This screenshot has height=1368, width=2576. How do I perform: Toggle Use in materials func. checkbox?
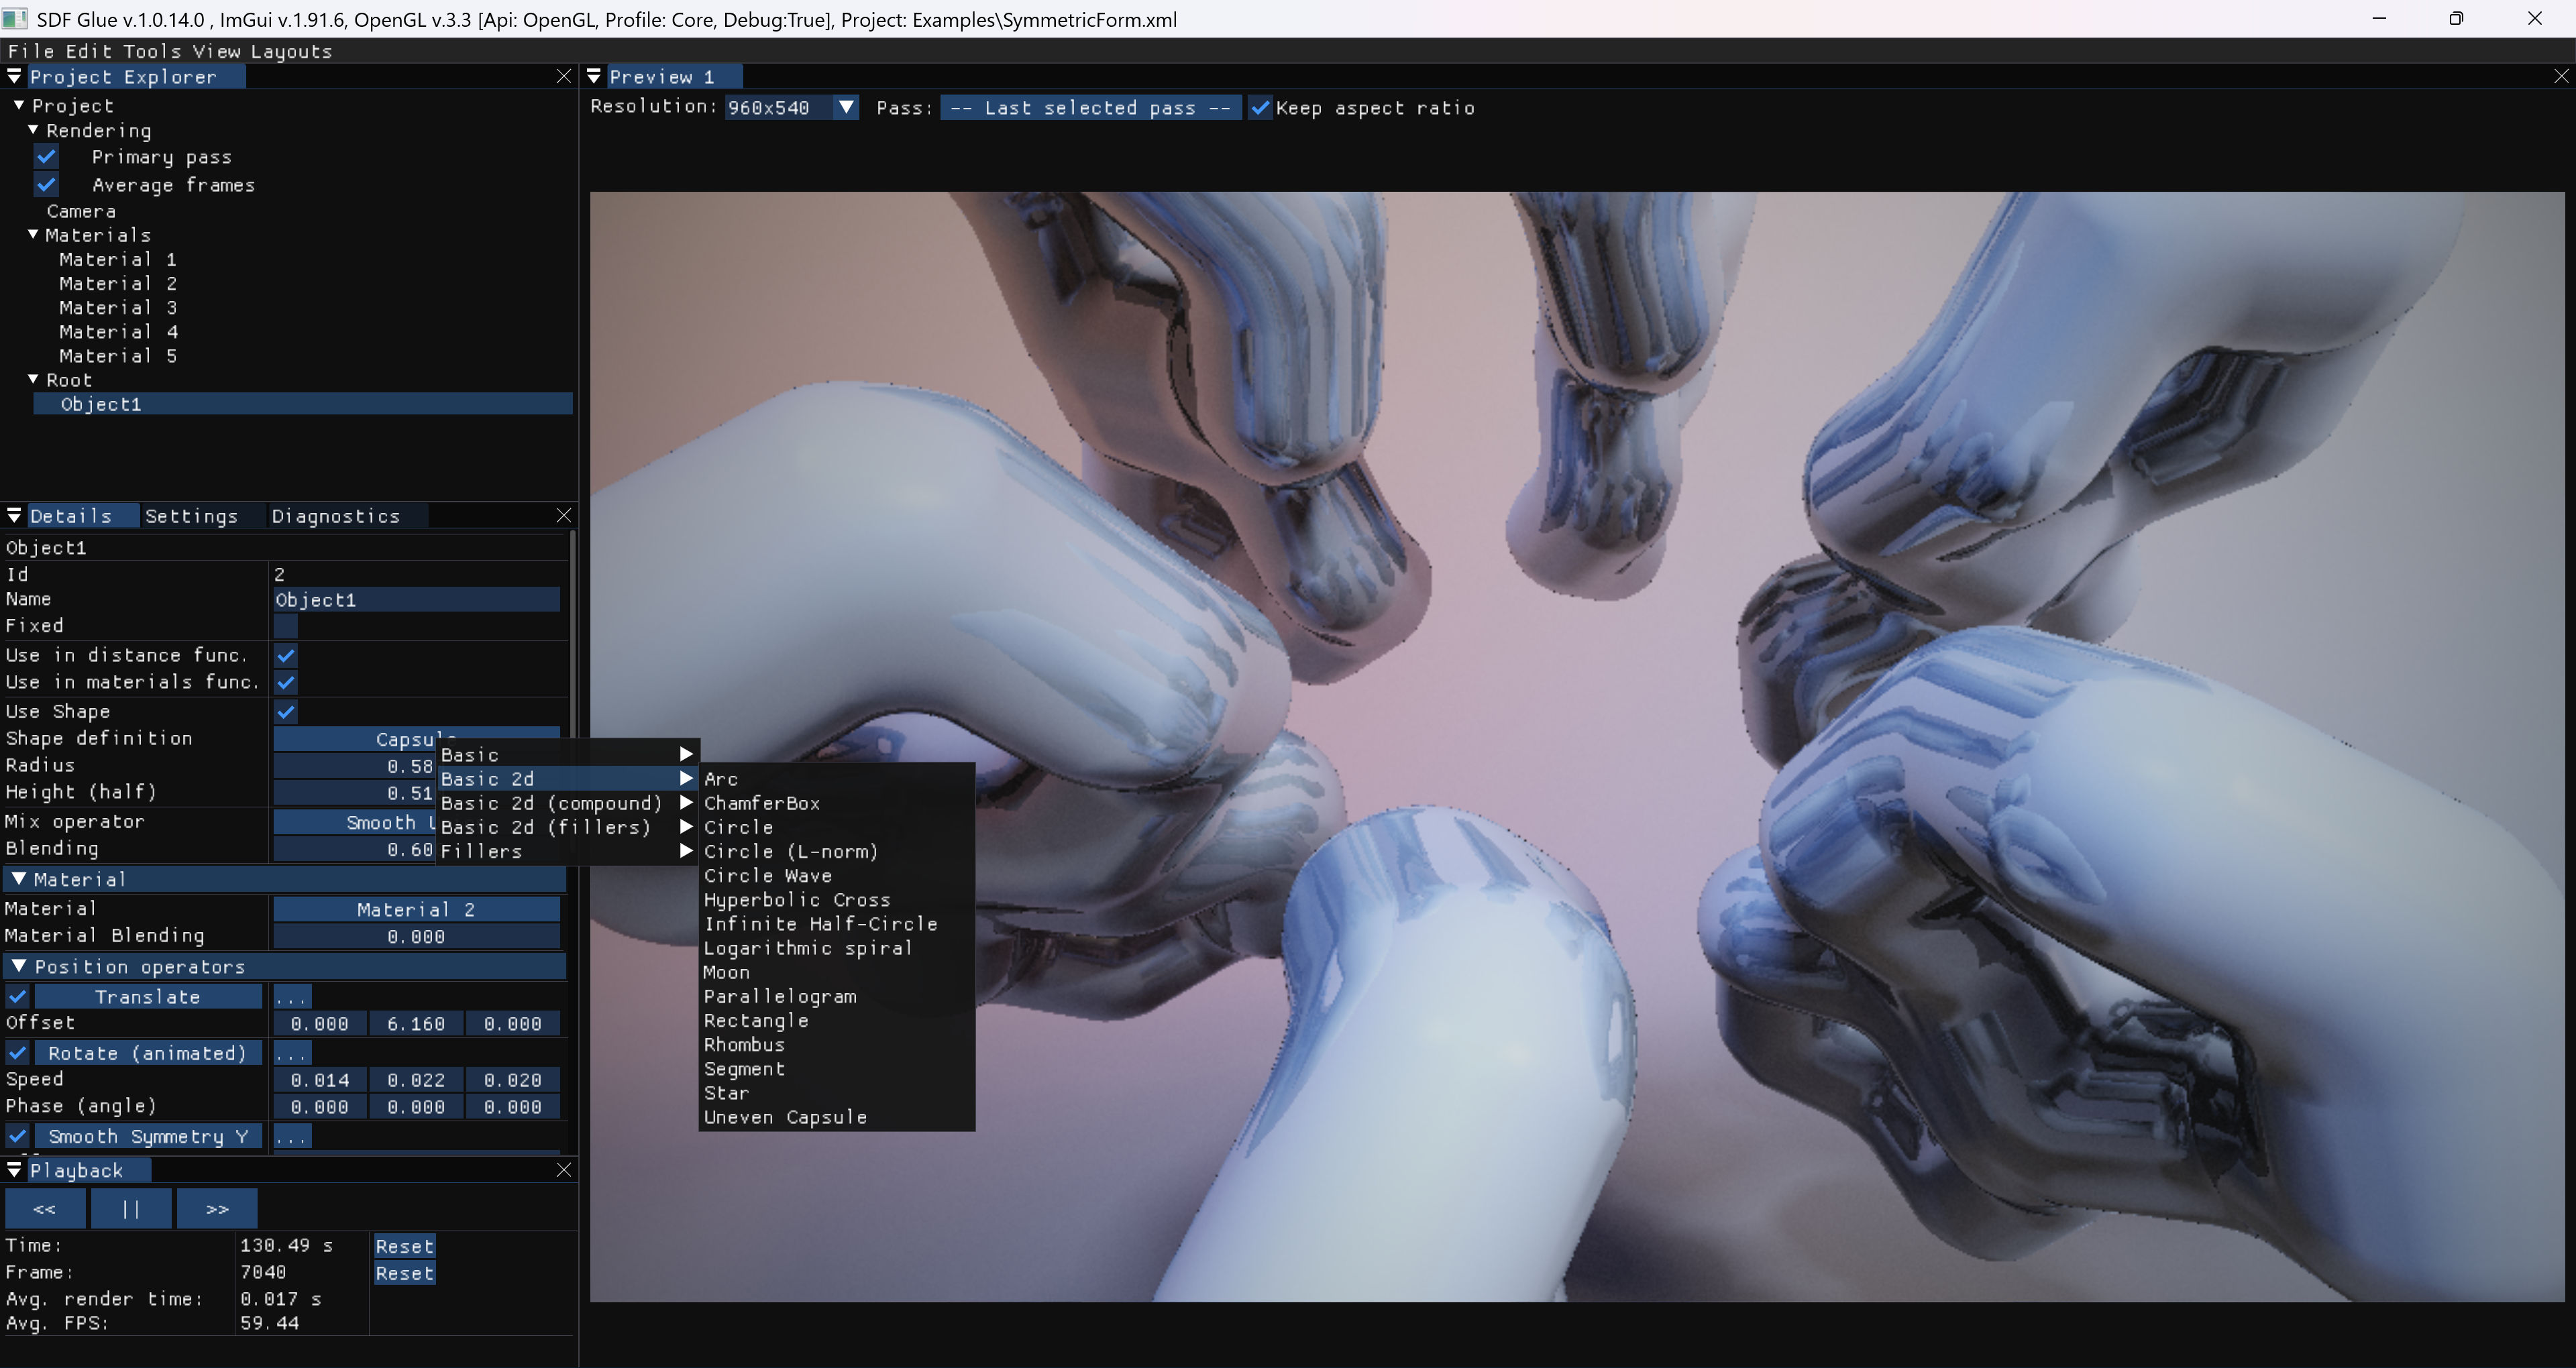[286, 683]
